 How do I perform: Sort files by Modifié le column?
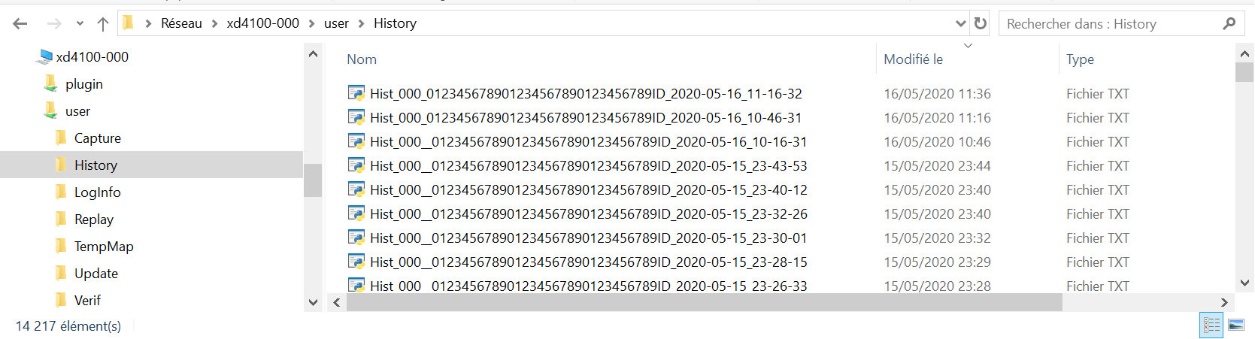tap(913, 59)
